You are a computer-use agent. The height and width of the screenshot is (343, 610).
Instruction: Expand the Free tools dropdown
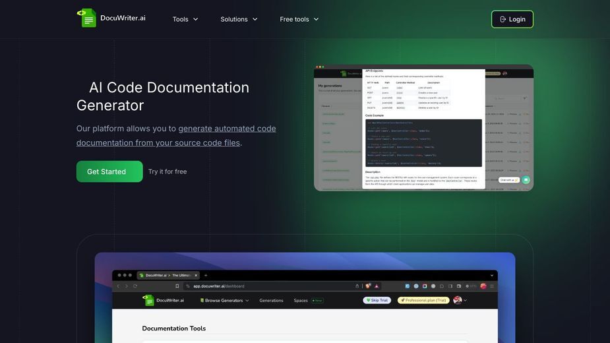[299, 19]
